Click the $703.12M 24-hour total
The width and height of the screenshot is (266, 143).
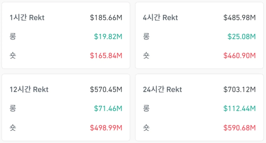tap(239, 89)
